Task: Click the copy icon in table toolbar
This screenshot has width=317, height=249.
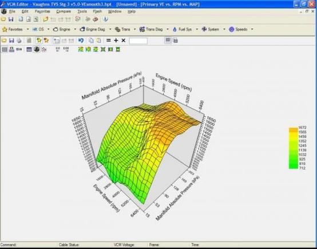Action: 91,41
